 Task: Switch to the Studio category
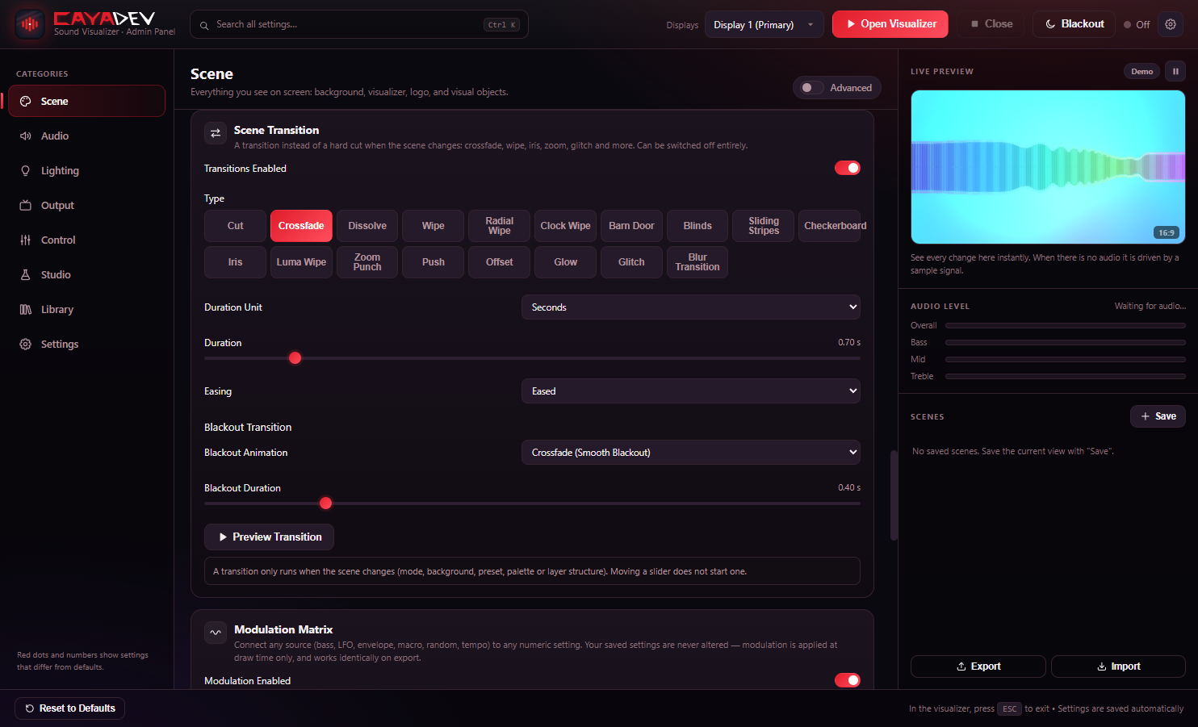click(87, 274)
